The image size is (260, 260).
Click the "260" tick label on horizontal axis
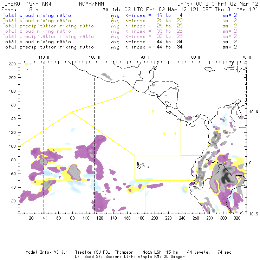[x=196, y=218]
